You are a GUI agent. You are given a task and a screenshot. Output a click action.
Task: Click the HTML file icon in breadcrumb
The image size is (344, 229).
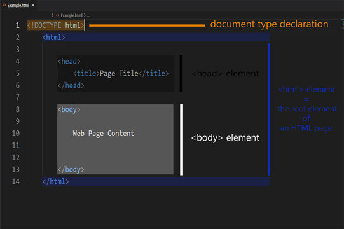[57, 15]
